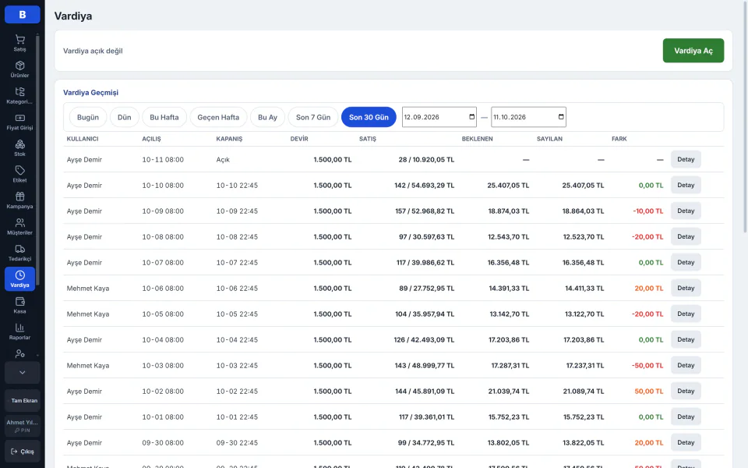Click the Tam Ekran button
Image resolution: width=748 pixels, height=468 pixels.
tap(23, 400)
